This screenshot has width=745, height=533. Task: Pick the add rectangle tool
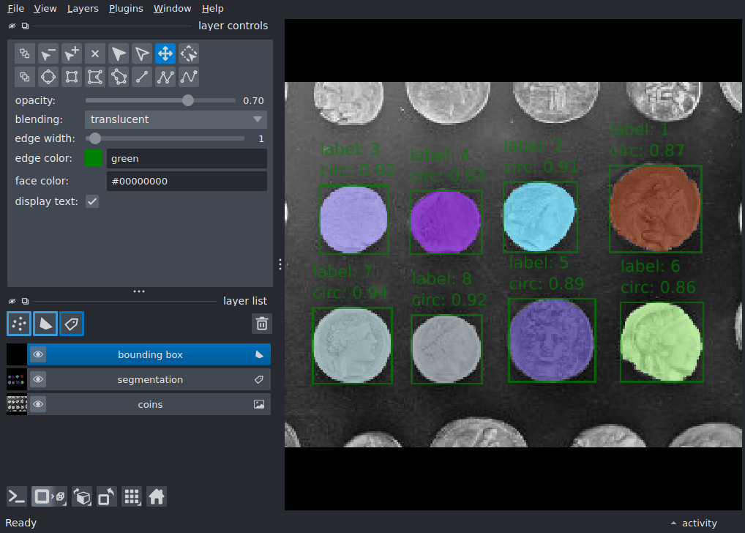pyautogui.click(x=72, y=77)
